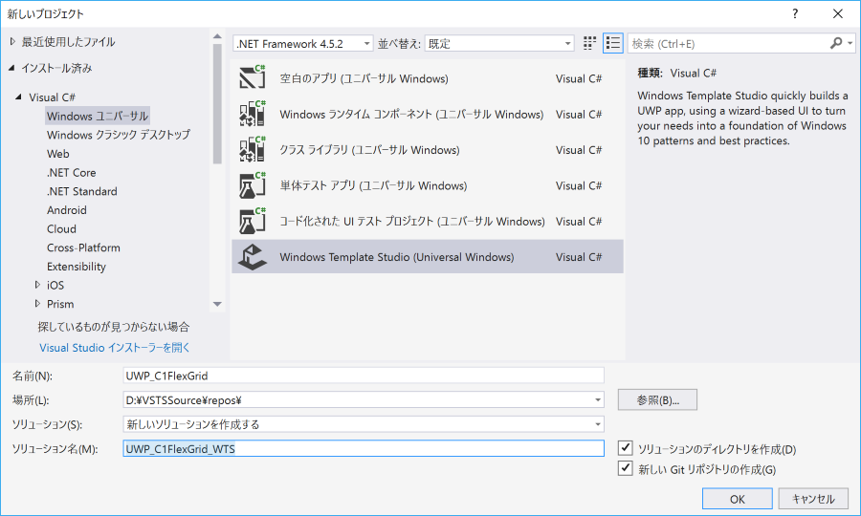Switch to list view layout

[x=613, y=43]
